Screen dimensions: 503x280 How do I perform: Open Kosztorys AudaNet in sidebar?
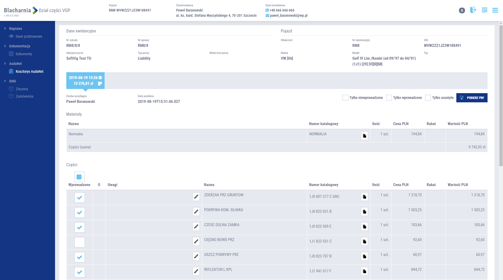pyautogui.click(x=29, y=71)
